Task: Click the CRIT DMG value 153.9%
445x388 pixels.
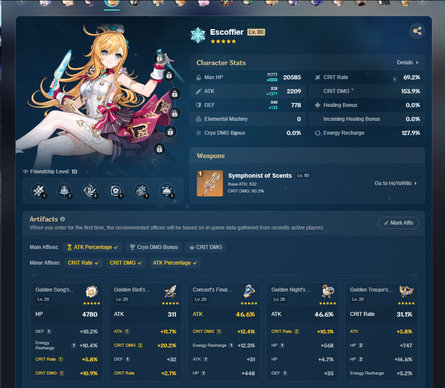Action: [x=410, y=91]
